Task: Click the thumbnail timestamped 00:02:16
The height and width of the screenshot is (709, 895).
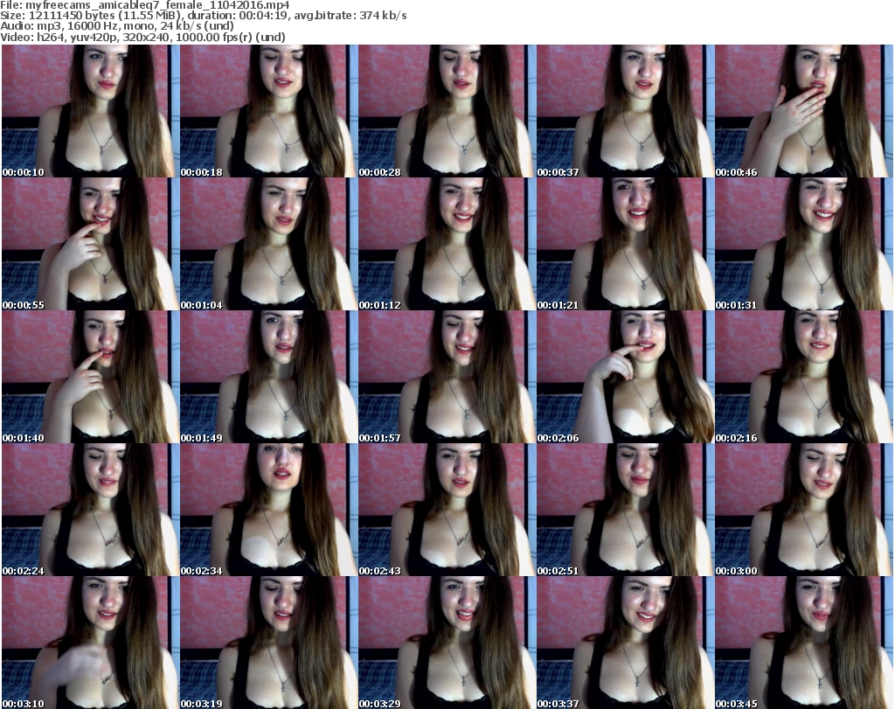Action: click(804, 377)
